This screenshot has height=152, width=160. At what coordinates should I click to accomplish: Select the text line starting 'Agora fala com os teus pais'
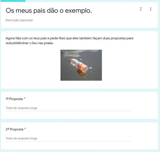click(69, 38)
